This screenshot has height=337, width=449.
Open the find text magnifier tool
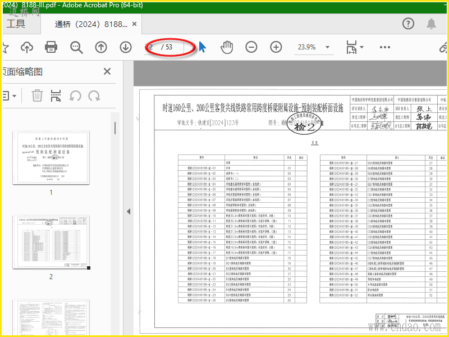coord(76,47)
